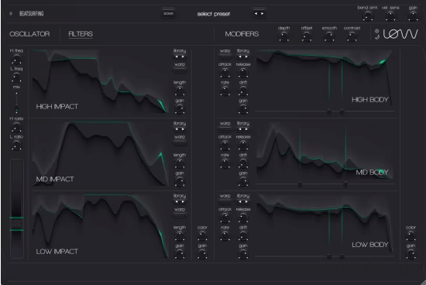
Task: Click the L freq knob
Action: 16,77
